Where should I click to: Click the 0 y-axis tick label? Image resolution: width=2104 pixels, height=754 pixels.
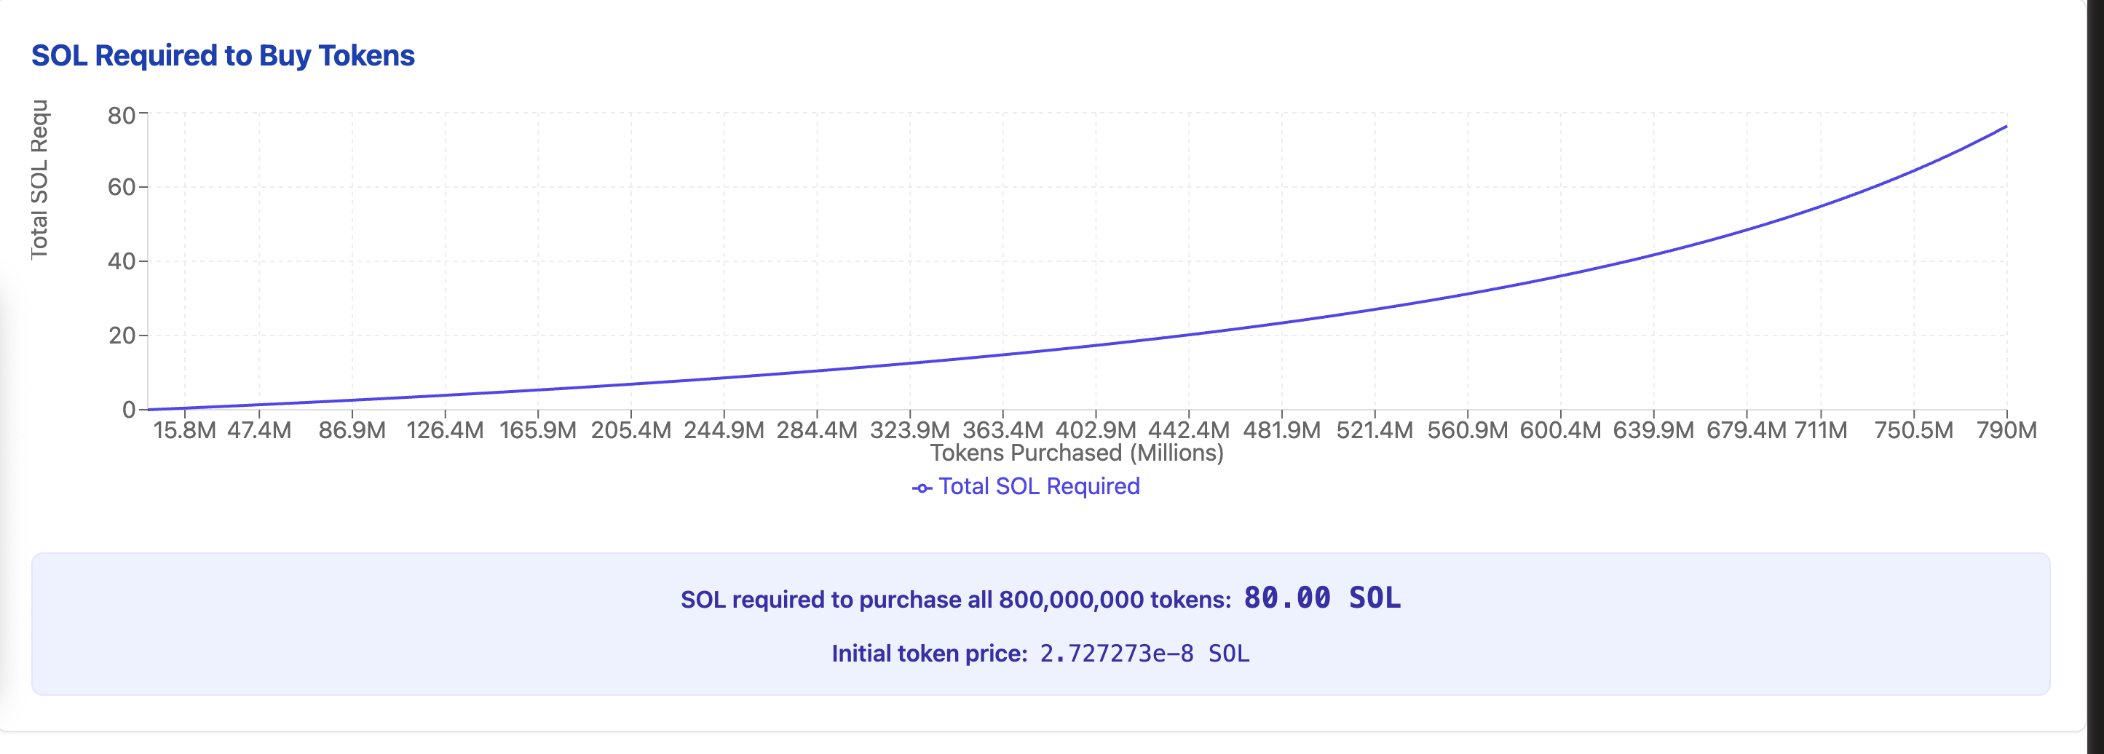click(x=128, y=409)
